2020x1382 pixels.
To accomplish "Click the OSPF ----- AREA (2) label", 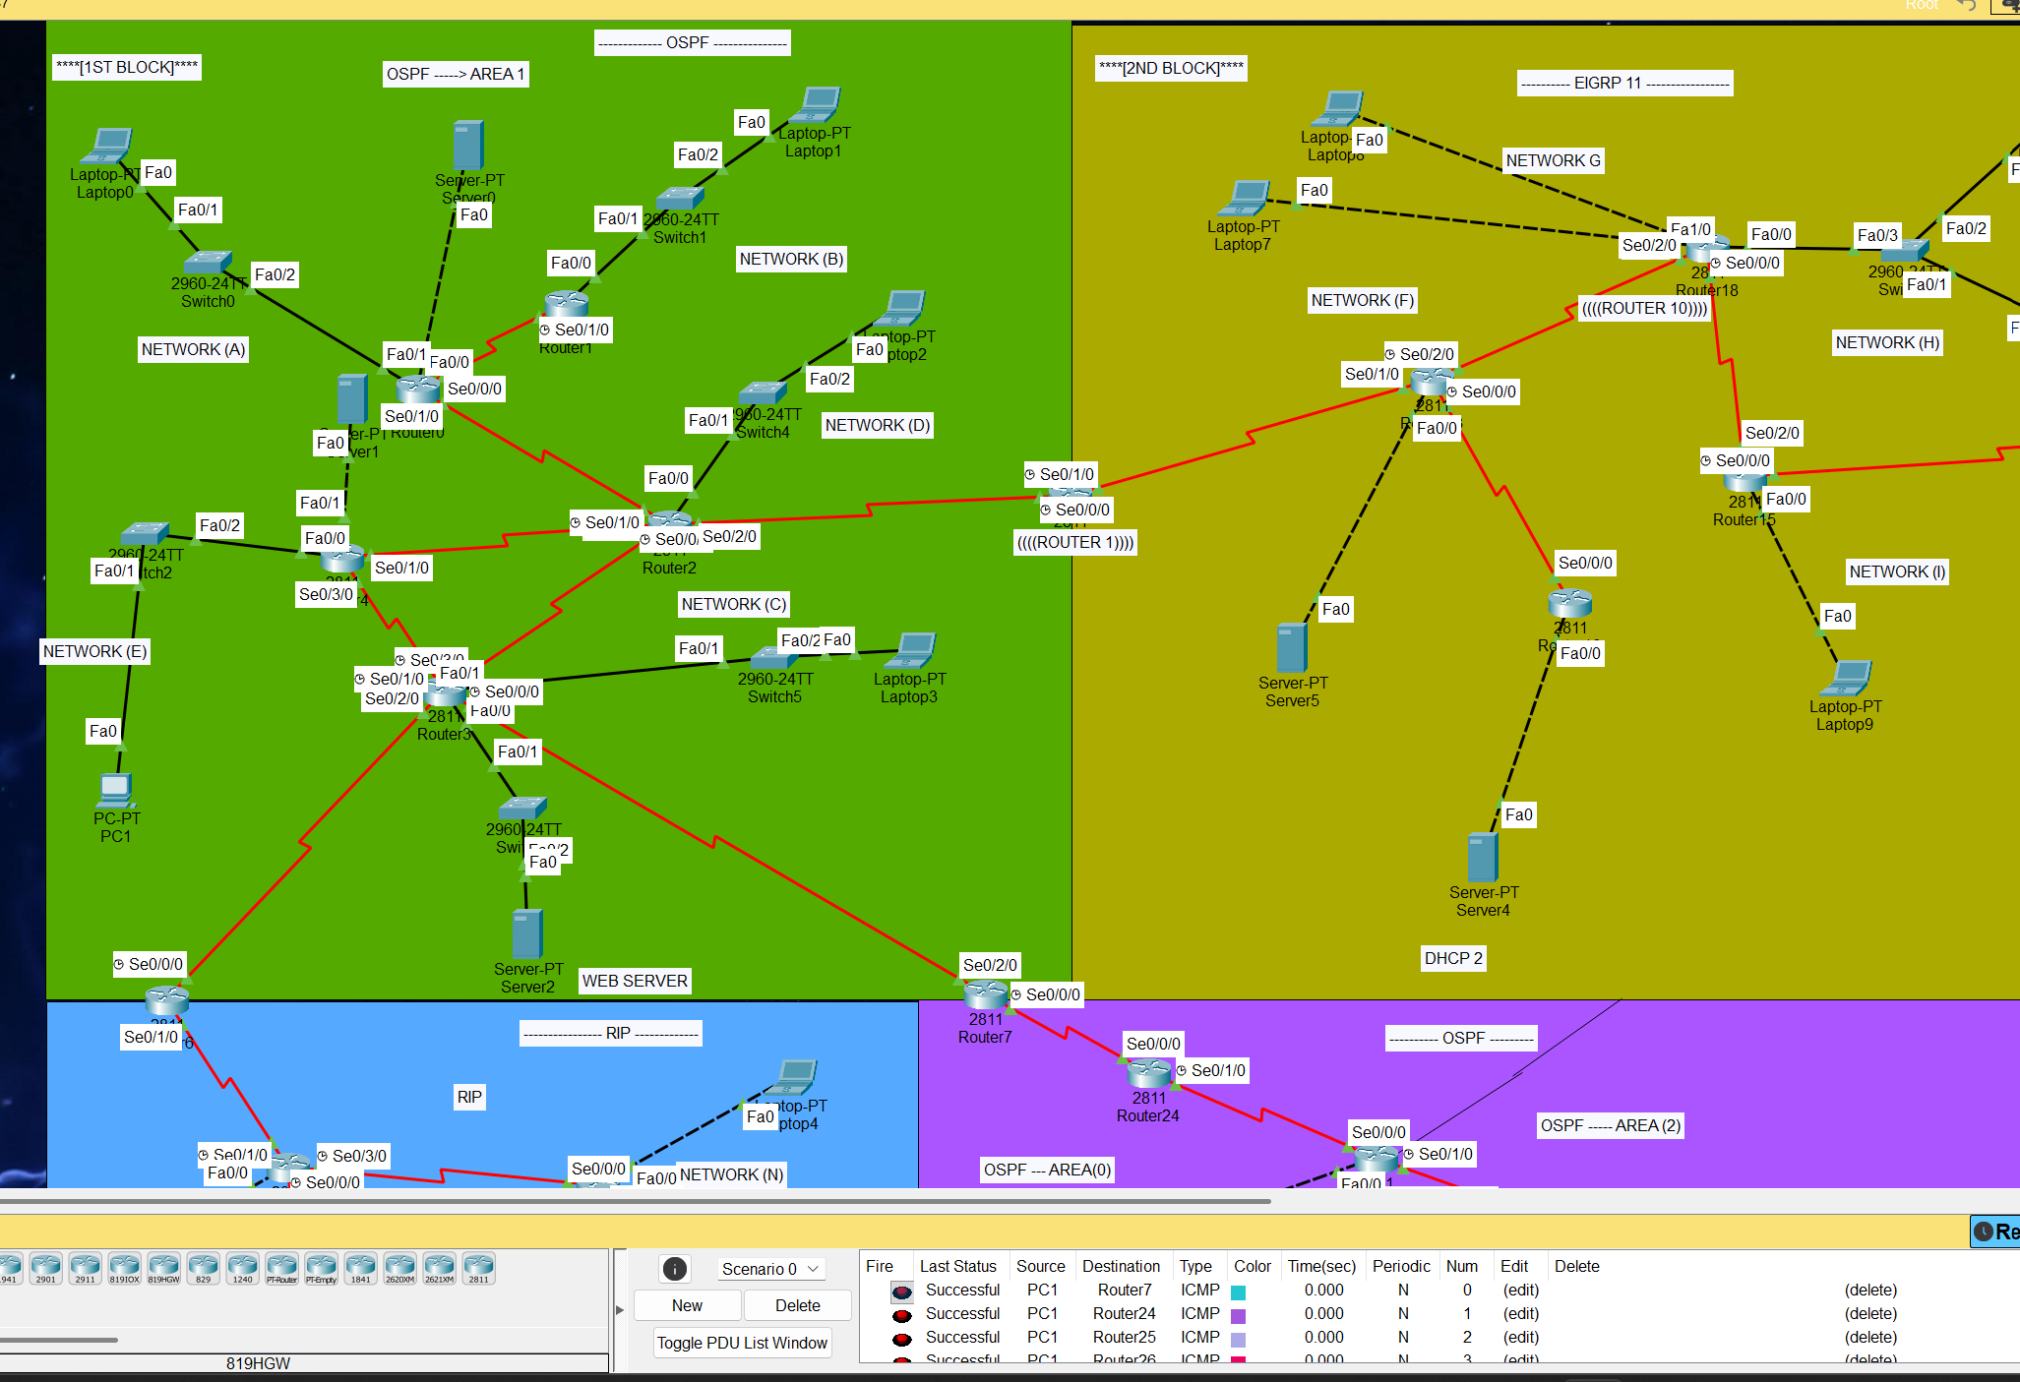I will [x=1611, y=1125].
